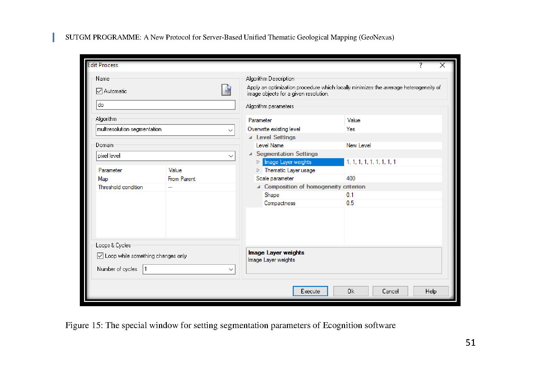Click the process name text field
Image resolution: width=541 pixels, height=381 pixels.
[x=165, y=105]
